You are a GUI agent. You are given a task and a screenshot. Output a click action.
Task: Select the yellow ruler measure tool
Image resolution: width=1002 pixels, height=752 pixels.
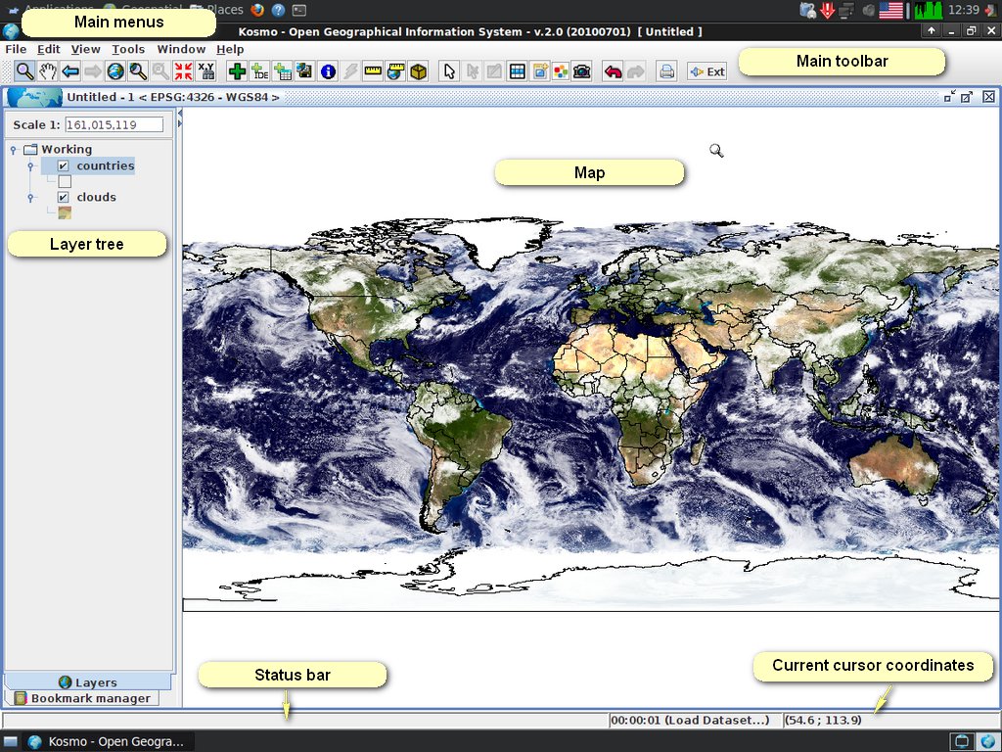point(373,70)
